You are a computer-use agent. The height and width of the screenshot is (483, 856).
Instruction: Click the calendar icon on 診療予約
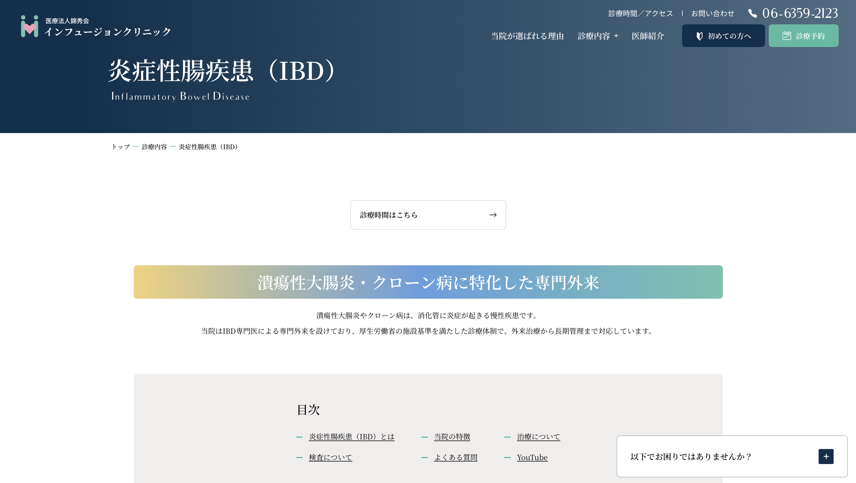point(787,36)
